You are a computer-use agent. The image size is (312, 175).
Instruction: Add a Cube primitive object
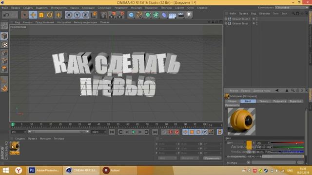coord(131,15)
